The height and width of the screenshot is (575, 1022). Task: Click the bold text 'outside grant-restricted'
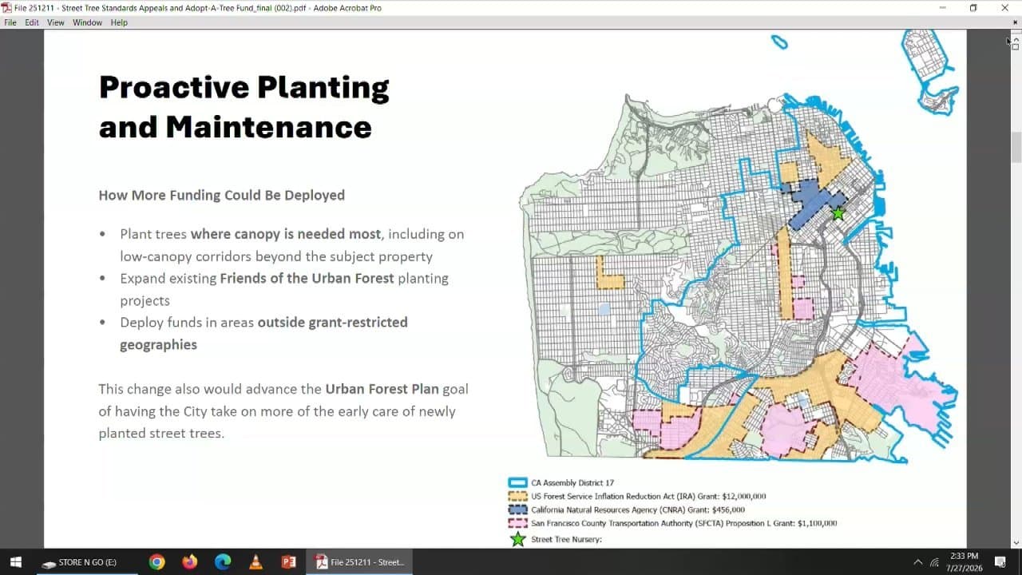[x=333, y=322]
